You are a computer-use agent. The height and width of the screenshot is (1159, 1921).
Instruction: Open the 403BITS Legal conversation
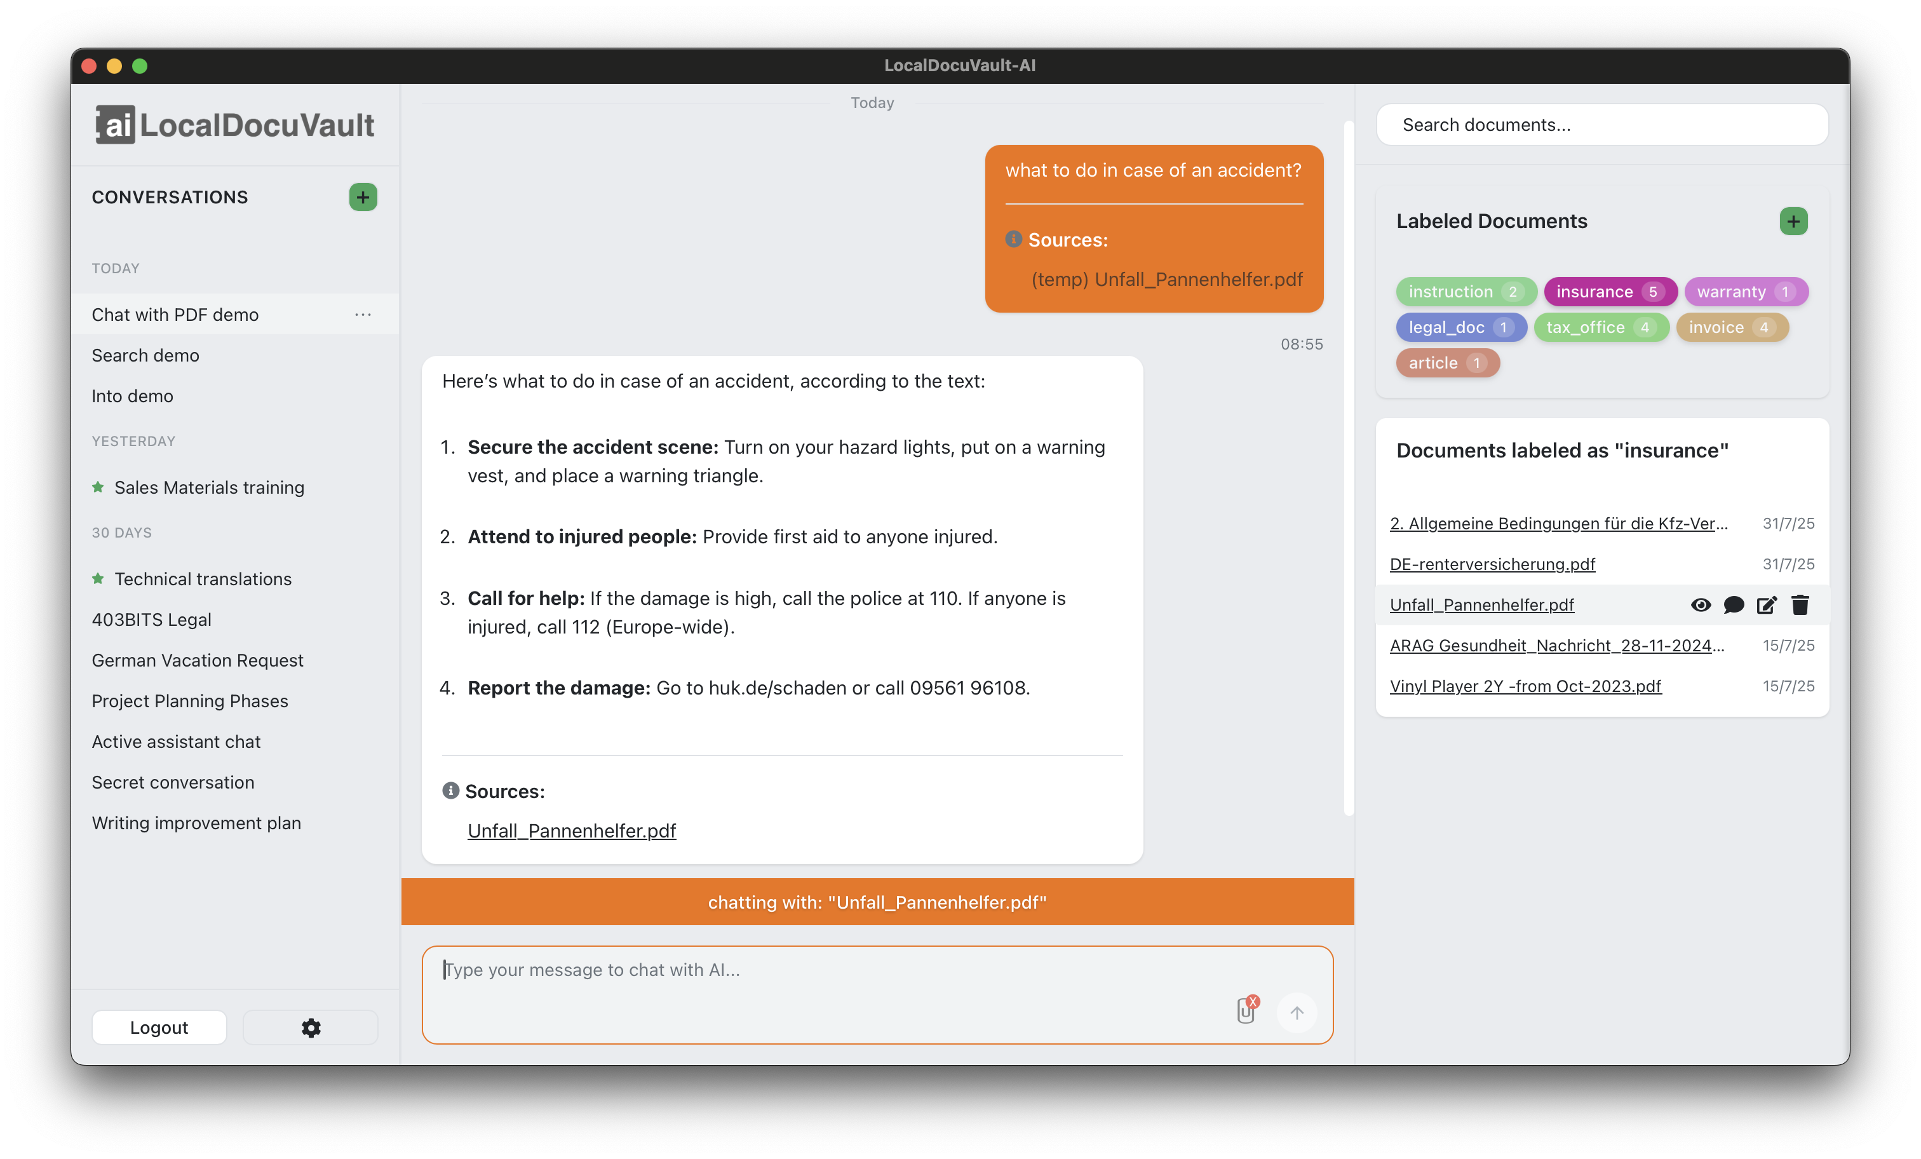pyautogui.click(x=151, y=620)
